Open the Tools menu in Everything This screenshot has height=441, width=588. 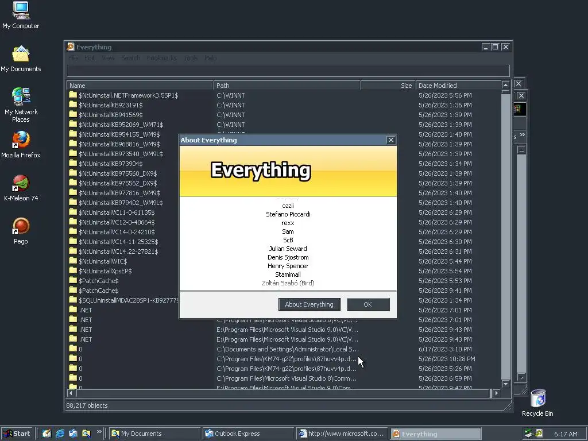pyautogui.click(x=191, y=58)
